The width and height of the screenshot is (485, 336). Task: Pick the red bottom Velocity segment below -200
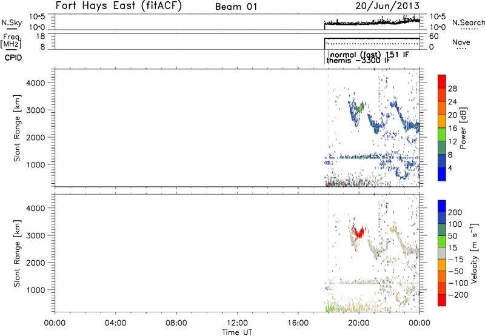(442, 300)
